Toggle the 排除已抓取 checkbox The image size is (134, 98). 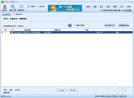[x=74, y=25]
